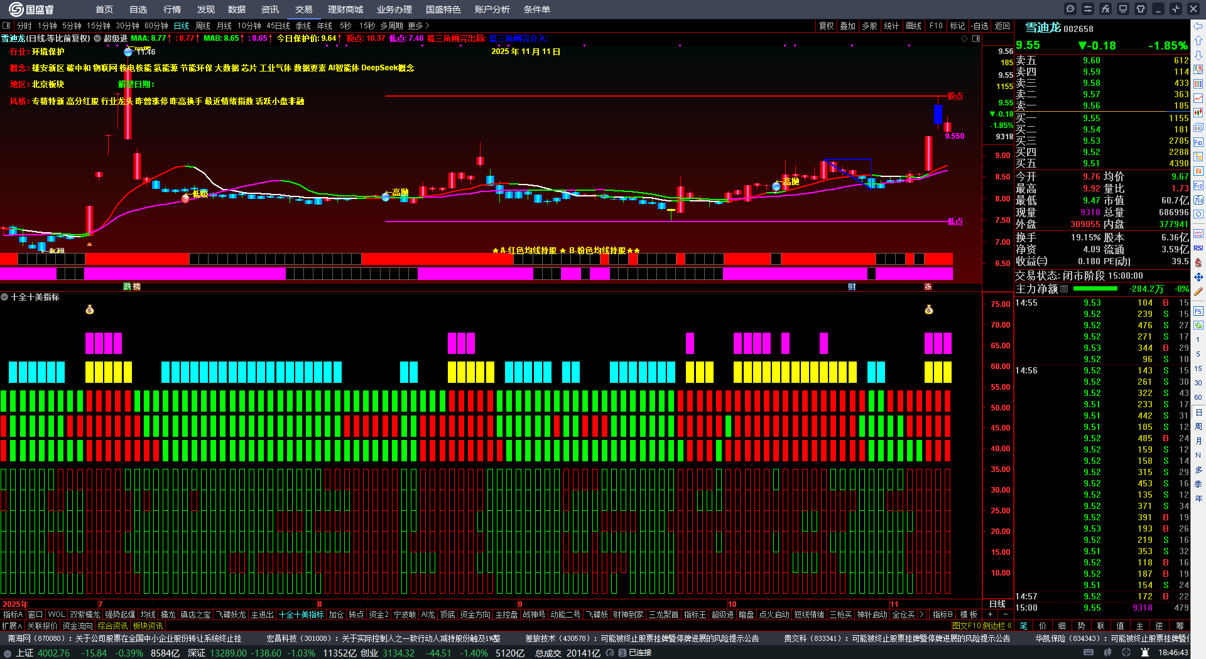Click the red dollar sign sidebar icon
Image resolution: width=1206 pixels, height=659 pixels.
click(1198, 262)
